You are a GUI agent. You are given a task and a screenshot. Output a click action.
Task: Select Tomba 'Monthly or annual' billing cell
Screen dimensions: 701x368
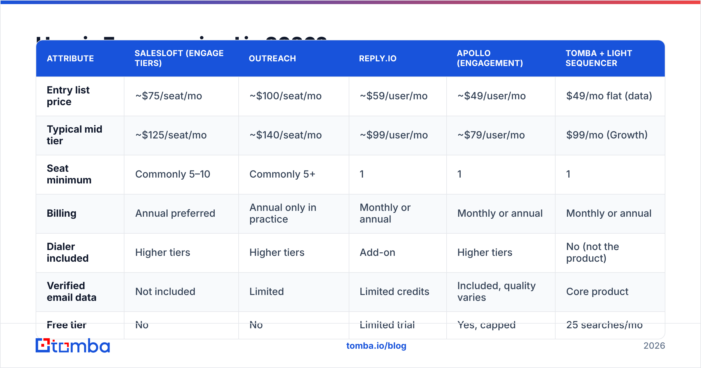[609, 213]
